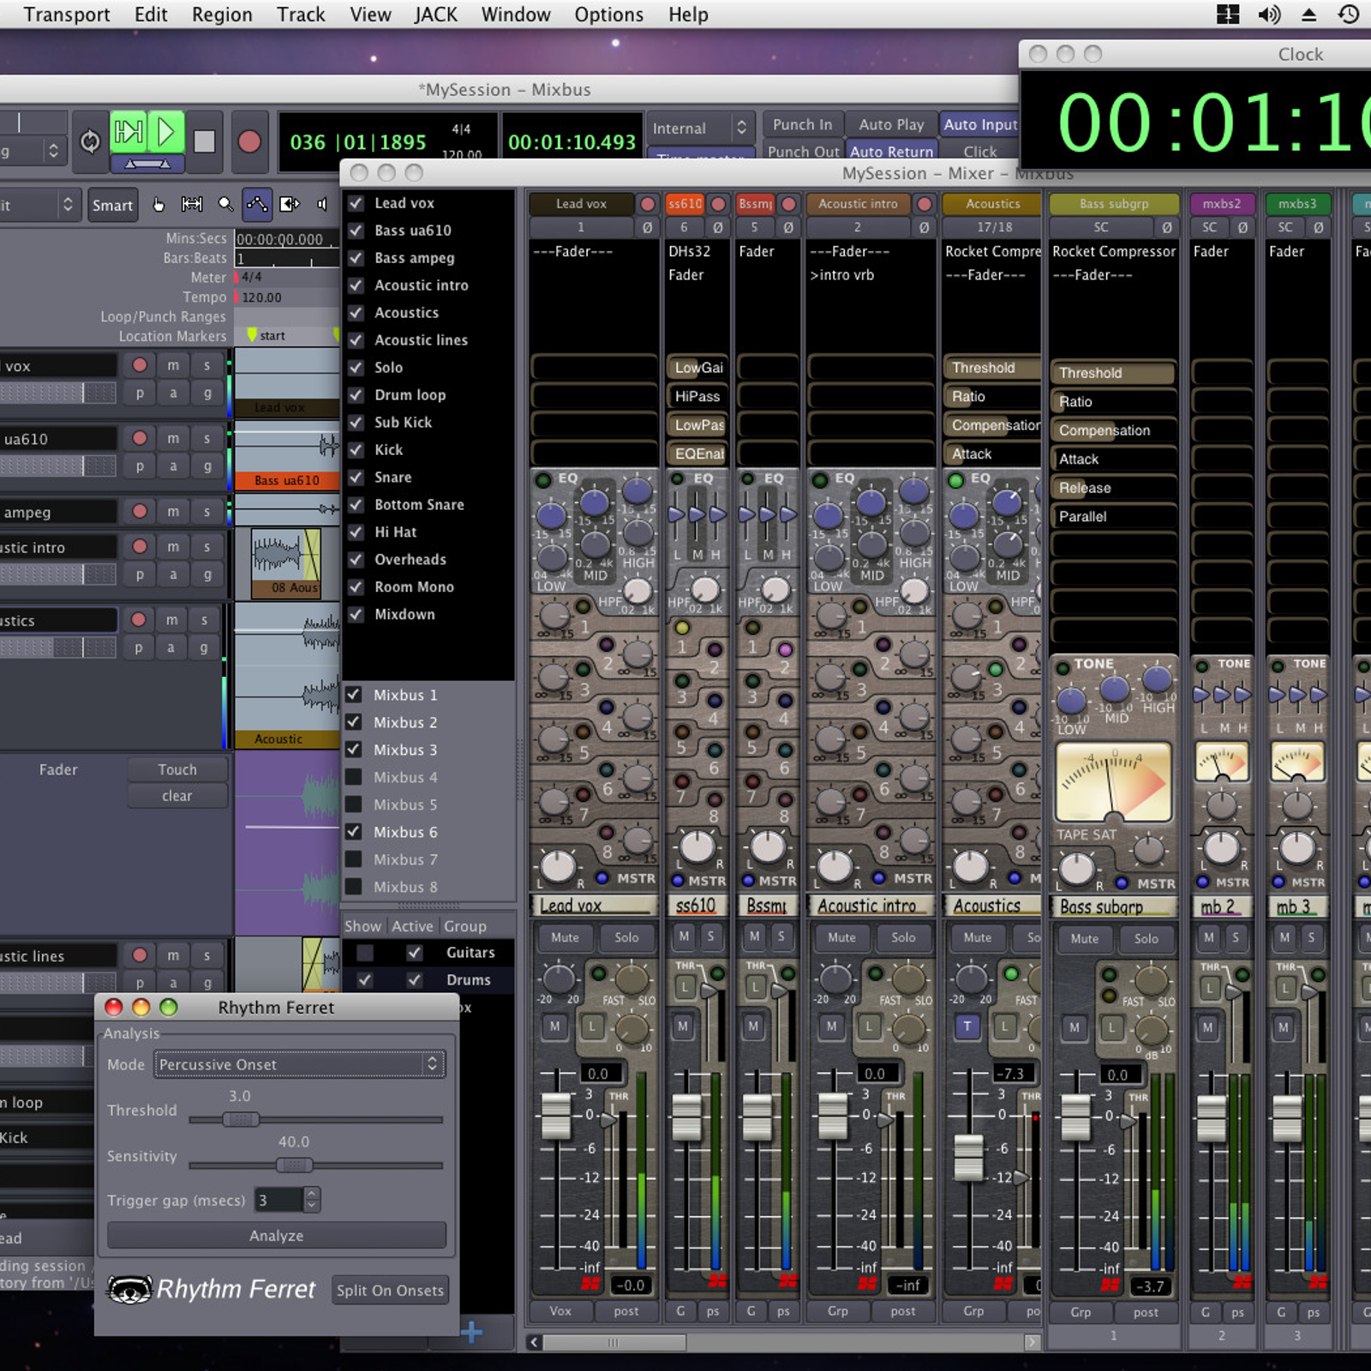This screenshot has width=1371, height=1371.
Task: Toggle the EQ enable LED on Acoustics strip
Action: click(956, 480)
